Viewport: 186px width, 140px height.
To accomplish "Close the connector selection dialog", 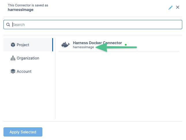I will [178, 7].
